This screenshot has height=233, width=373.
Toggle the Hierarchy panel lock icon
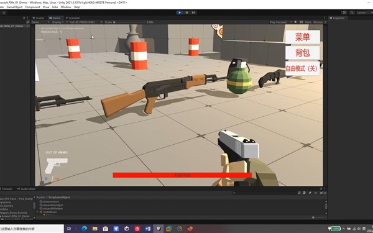point(24,18)
